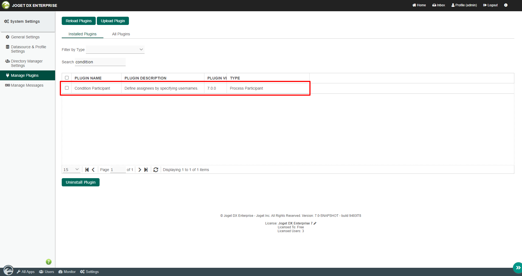Click the page number input field
The image size is (522, 276).
pyautogui.click(x=118, y=170)
